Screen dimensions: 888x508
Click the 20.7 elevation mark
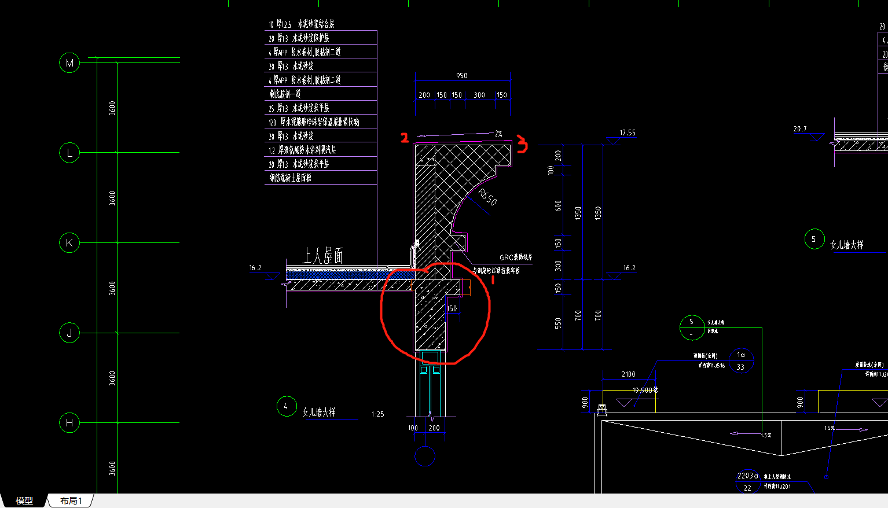click(x=800, y=129)
